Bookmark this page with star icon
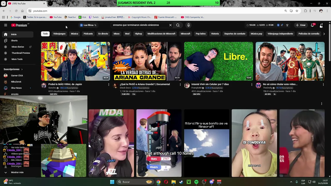Viewport: 331px width, 186px height. [297, 11]
